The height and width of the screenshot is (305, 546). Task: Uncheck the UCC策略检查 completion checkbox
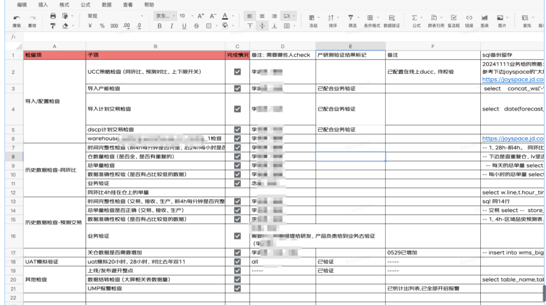[238, 72]
